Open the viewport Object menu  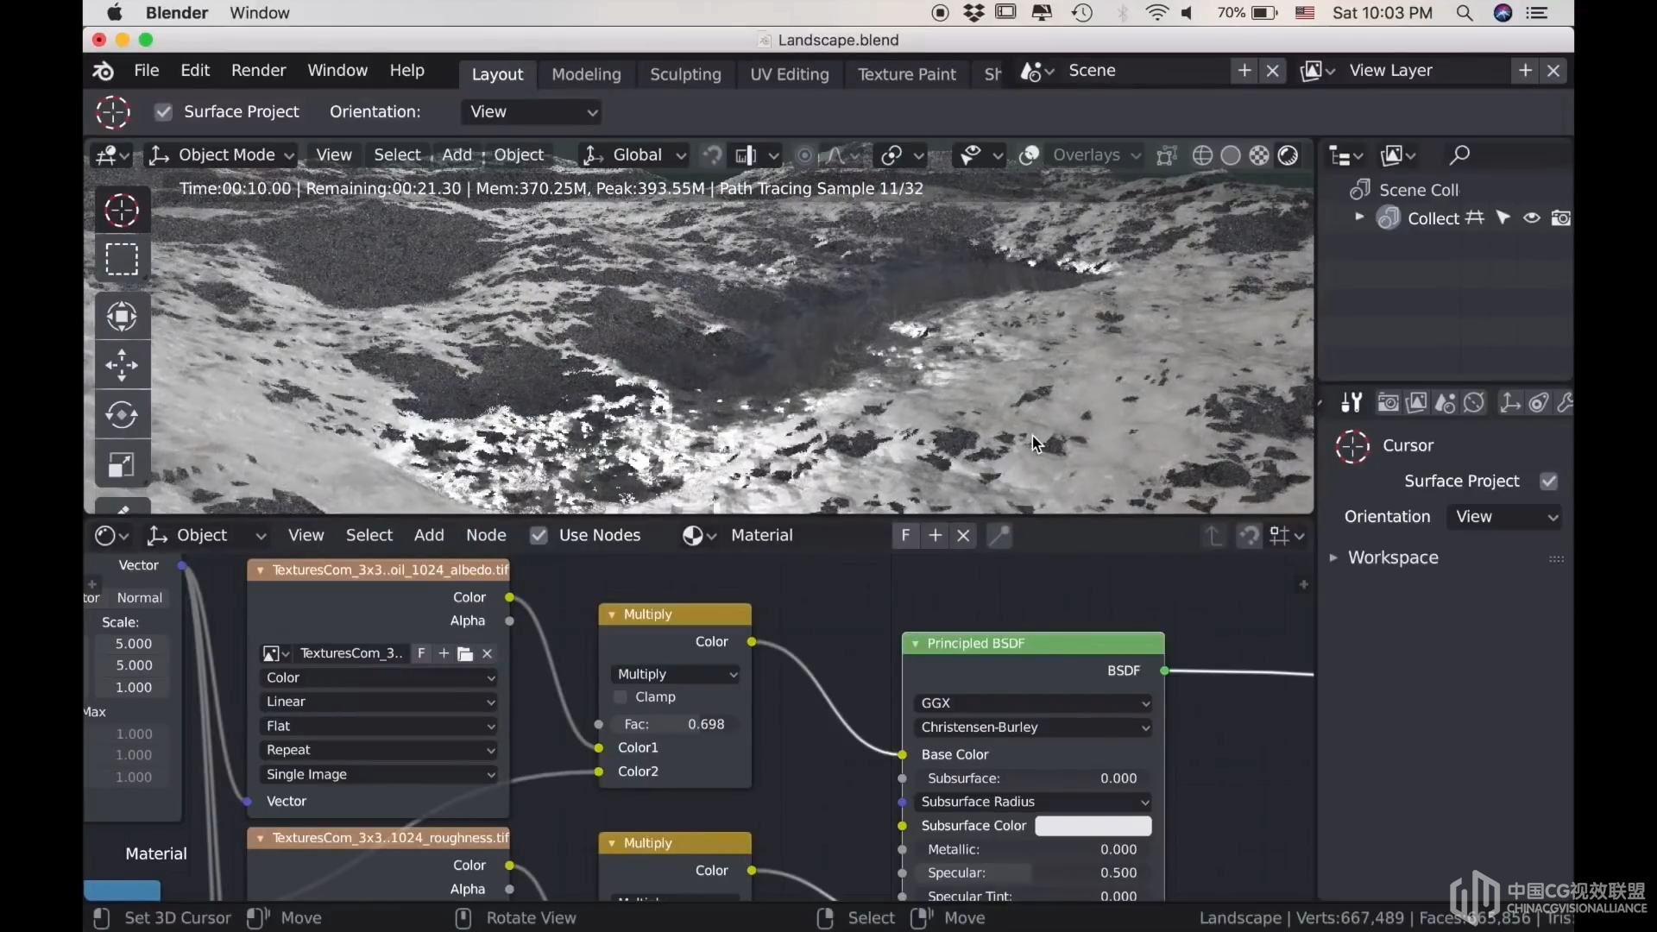pos(519,155)
